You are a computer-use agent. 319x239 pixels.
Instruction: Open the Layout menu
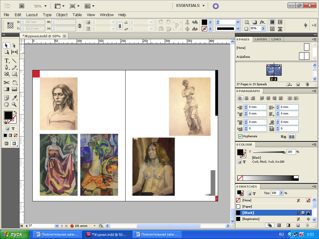click(32, 15)
